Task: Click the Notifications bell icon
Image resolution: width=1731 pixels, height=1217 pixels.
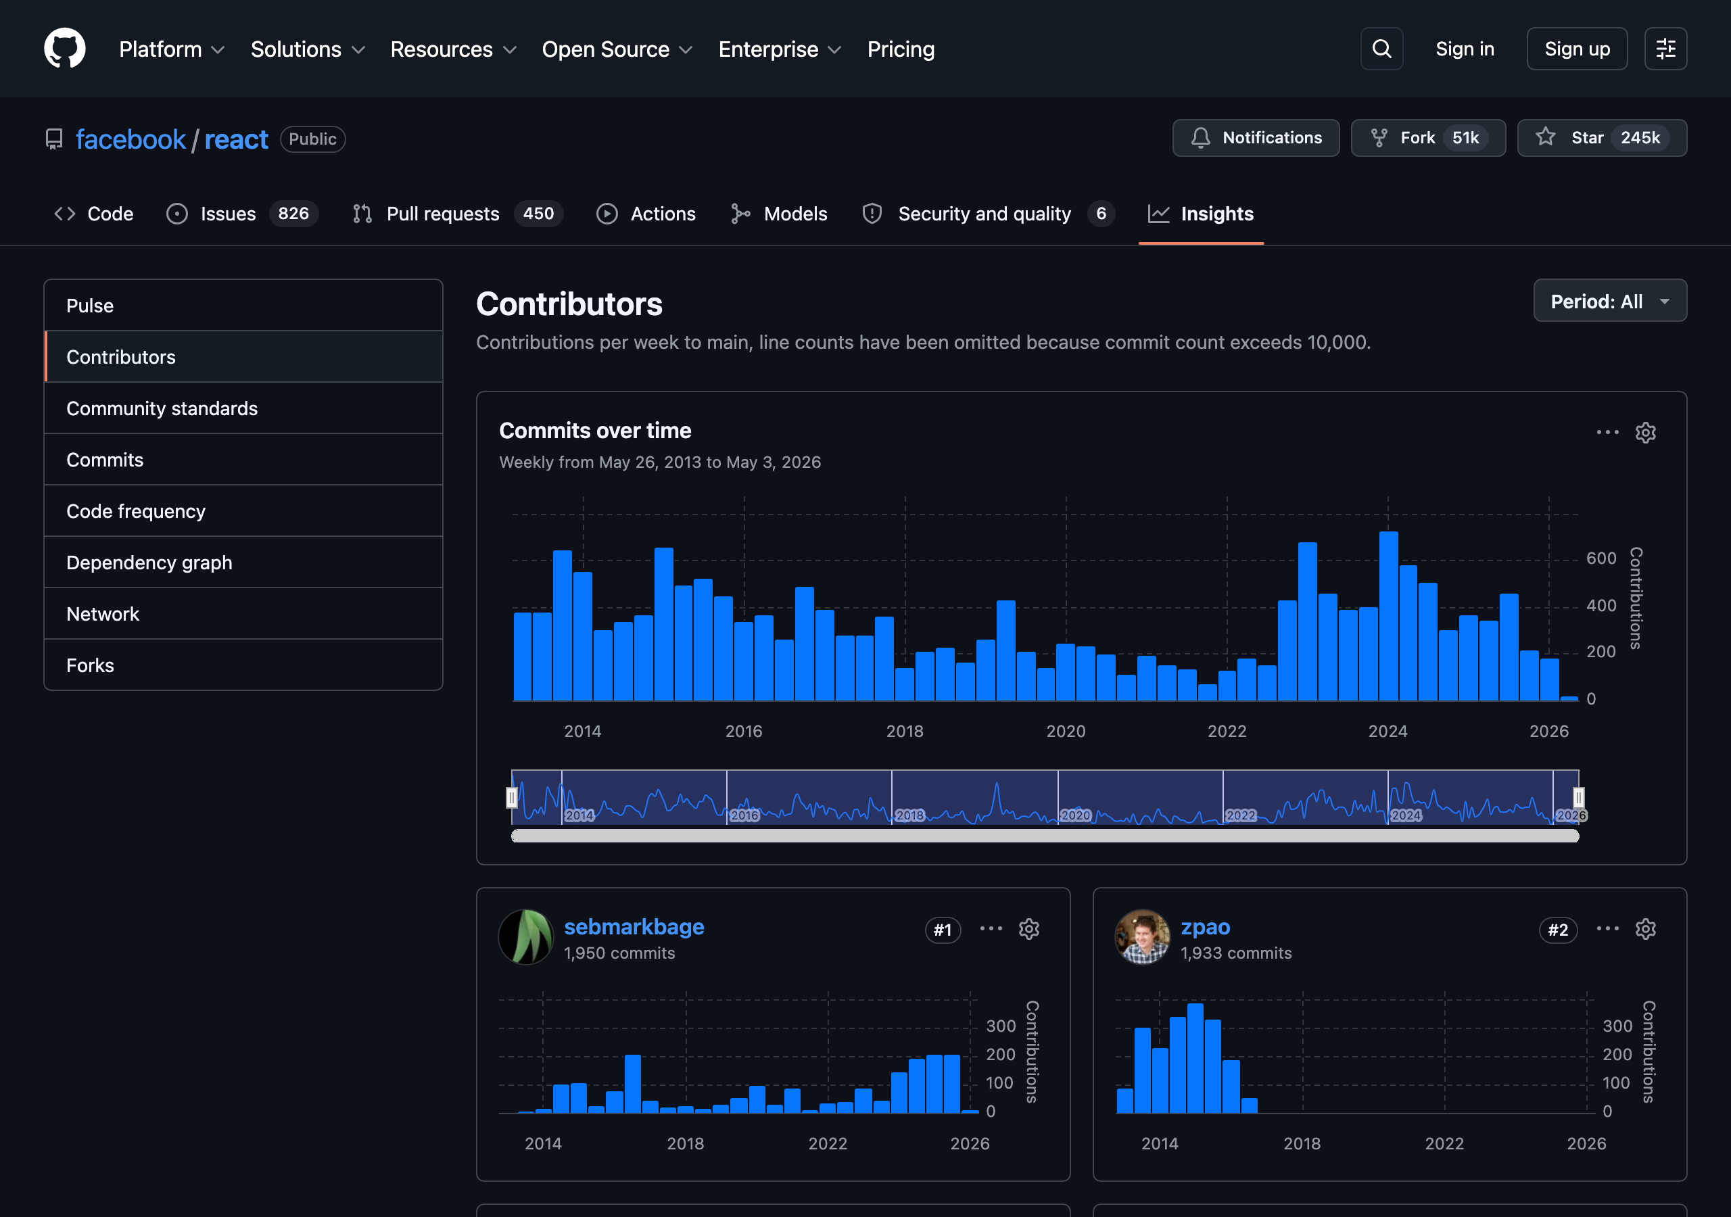Action: coord(1201,138)
